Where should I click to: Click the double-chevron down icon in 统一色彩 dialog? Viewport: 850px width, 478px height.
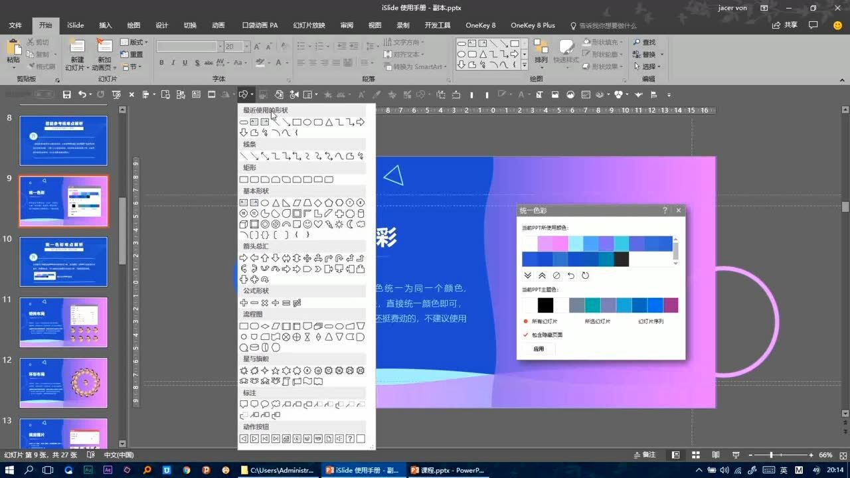[528, 276]
